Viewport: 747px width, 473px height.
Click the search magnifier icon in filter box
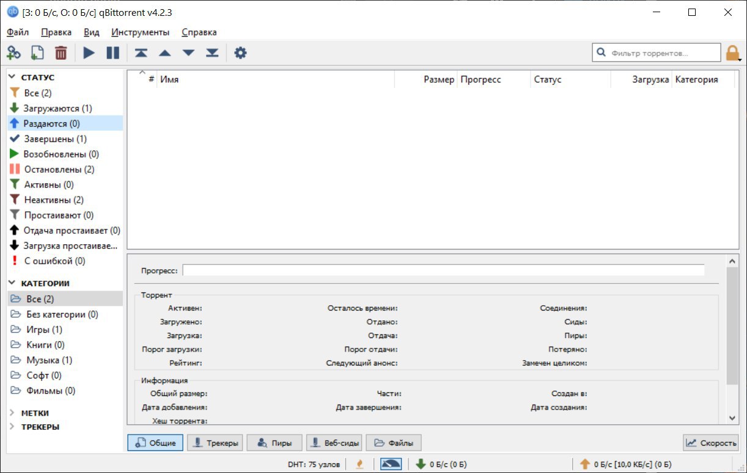(x=602, y=53)
